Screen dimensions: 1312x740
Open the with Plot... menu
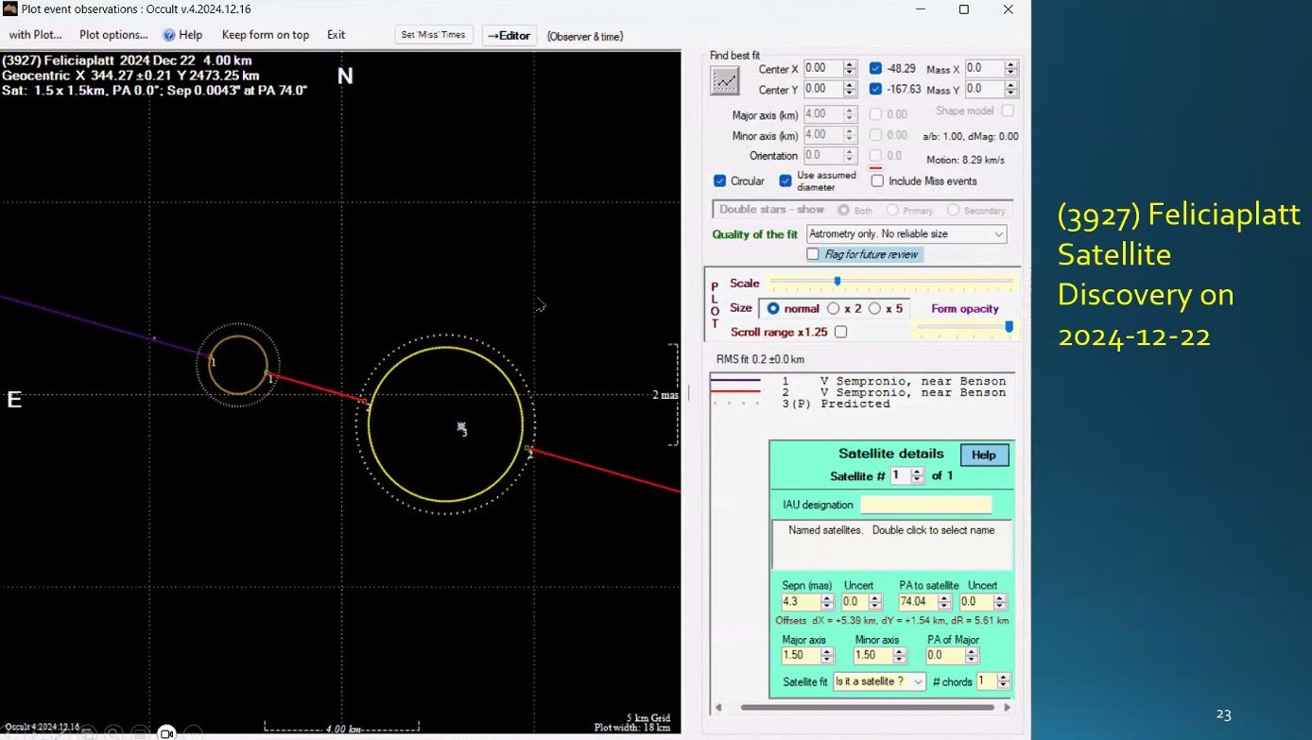35,35
